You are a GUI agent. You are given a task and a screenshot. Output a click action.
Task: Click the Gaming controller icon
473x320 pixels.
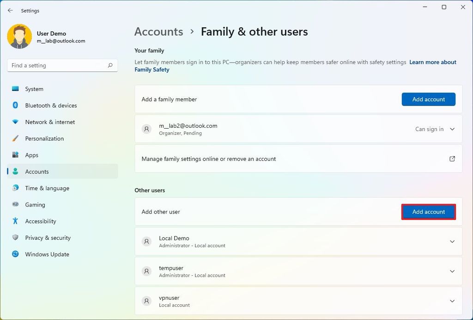coord(15,204)
